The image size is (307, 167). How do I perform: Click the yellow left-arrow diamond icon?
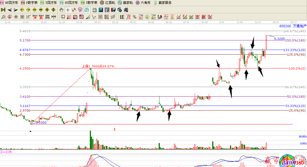[x=22, y=10]
